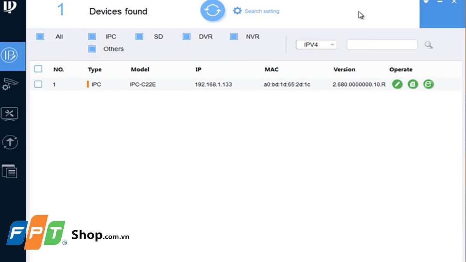
Task: Toggle SD filter checkbox
Action: pyautogui.click(x=139, y=37)
